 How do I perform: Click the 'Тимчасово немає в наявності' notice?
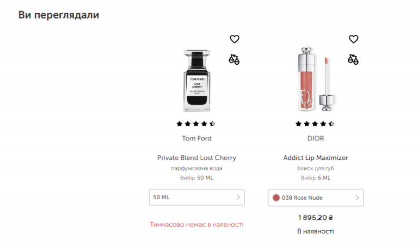(196, 224)
